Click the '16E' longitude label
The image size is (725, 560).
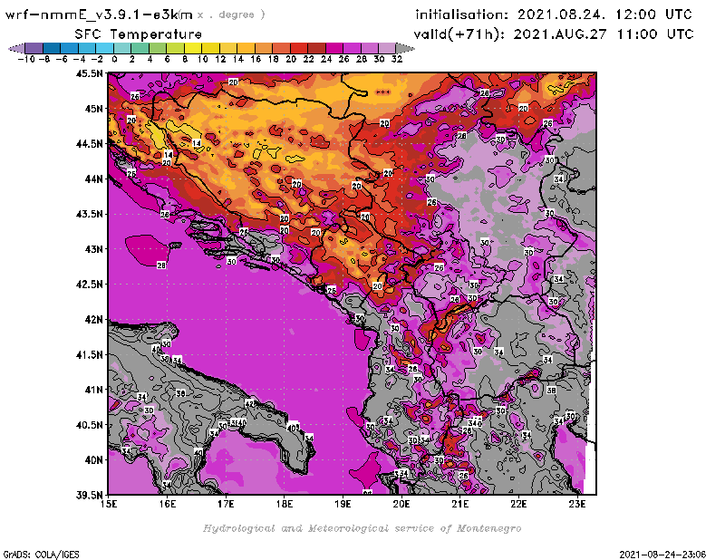click(x=168, y=504)
